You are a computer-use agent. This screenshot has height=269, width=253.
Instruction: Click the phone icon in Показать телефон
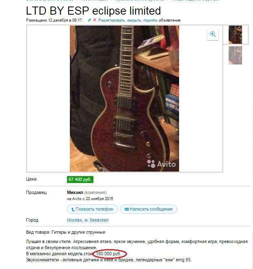point(73,209)
